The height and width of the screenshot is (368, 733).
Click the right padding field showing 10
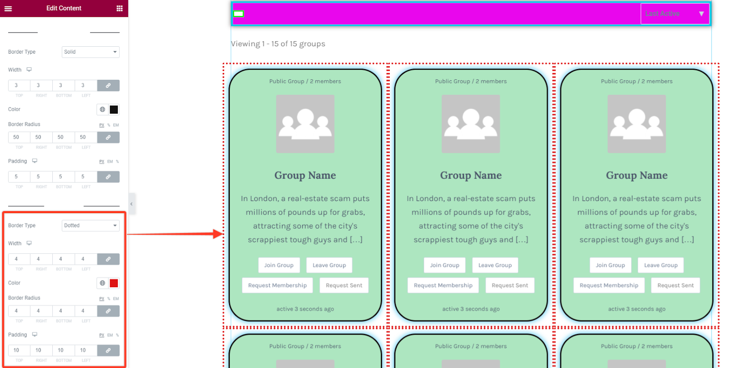click(41, 350)
